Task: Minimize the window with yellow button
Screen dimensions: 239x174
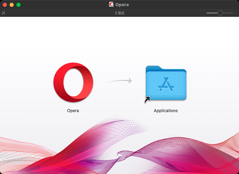Action: pyautogui.click(x=12, y=5)
